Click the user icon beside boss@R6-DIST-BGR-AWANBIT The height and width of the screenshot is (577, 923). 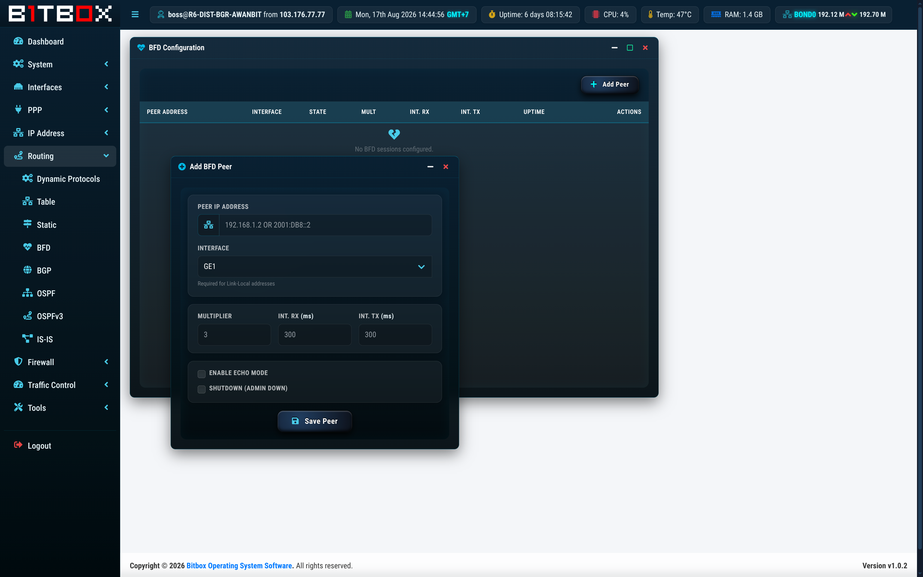coord(160,14)
